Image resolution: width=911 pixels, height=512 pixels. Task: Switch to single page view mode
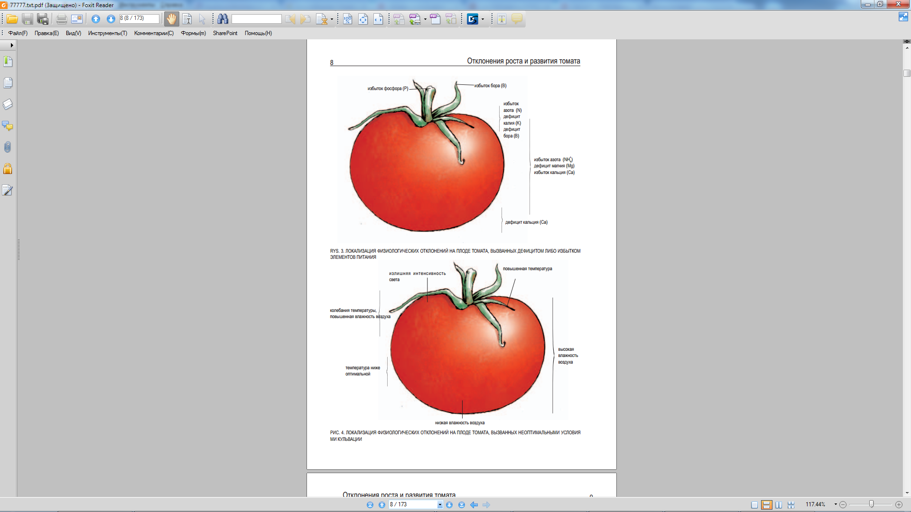point(754,505)
